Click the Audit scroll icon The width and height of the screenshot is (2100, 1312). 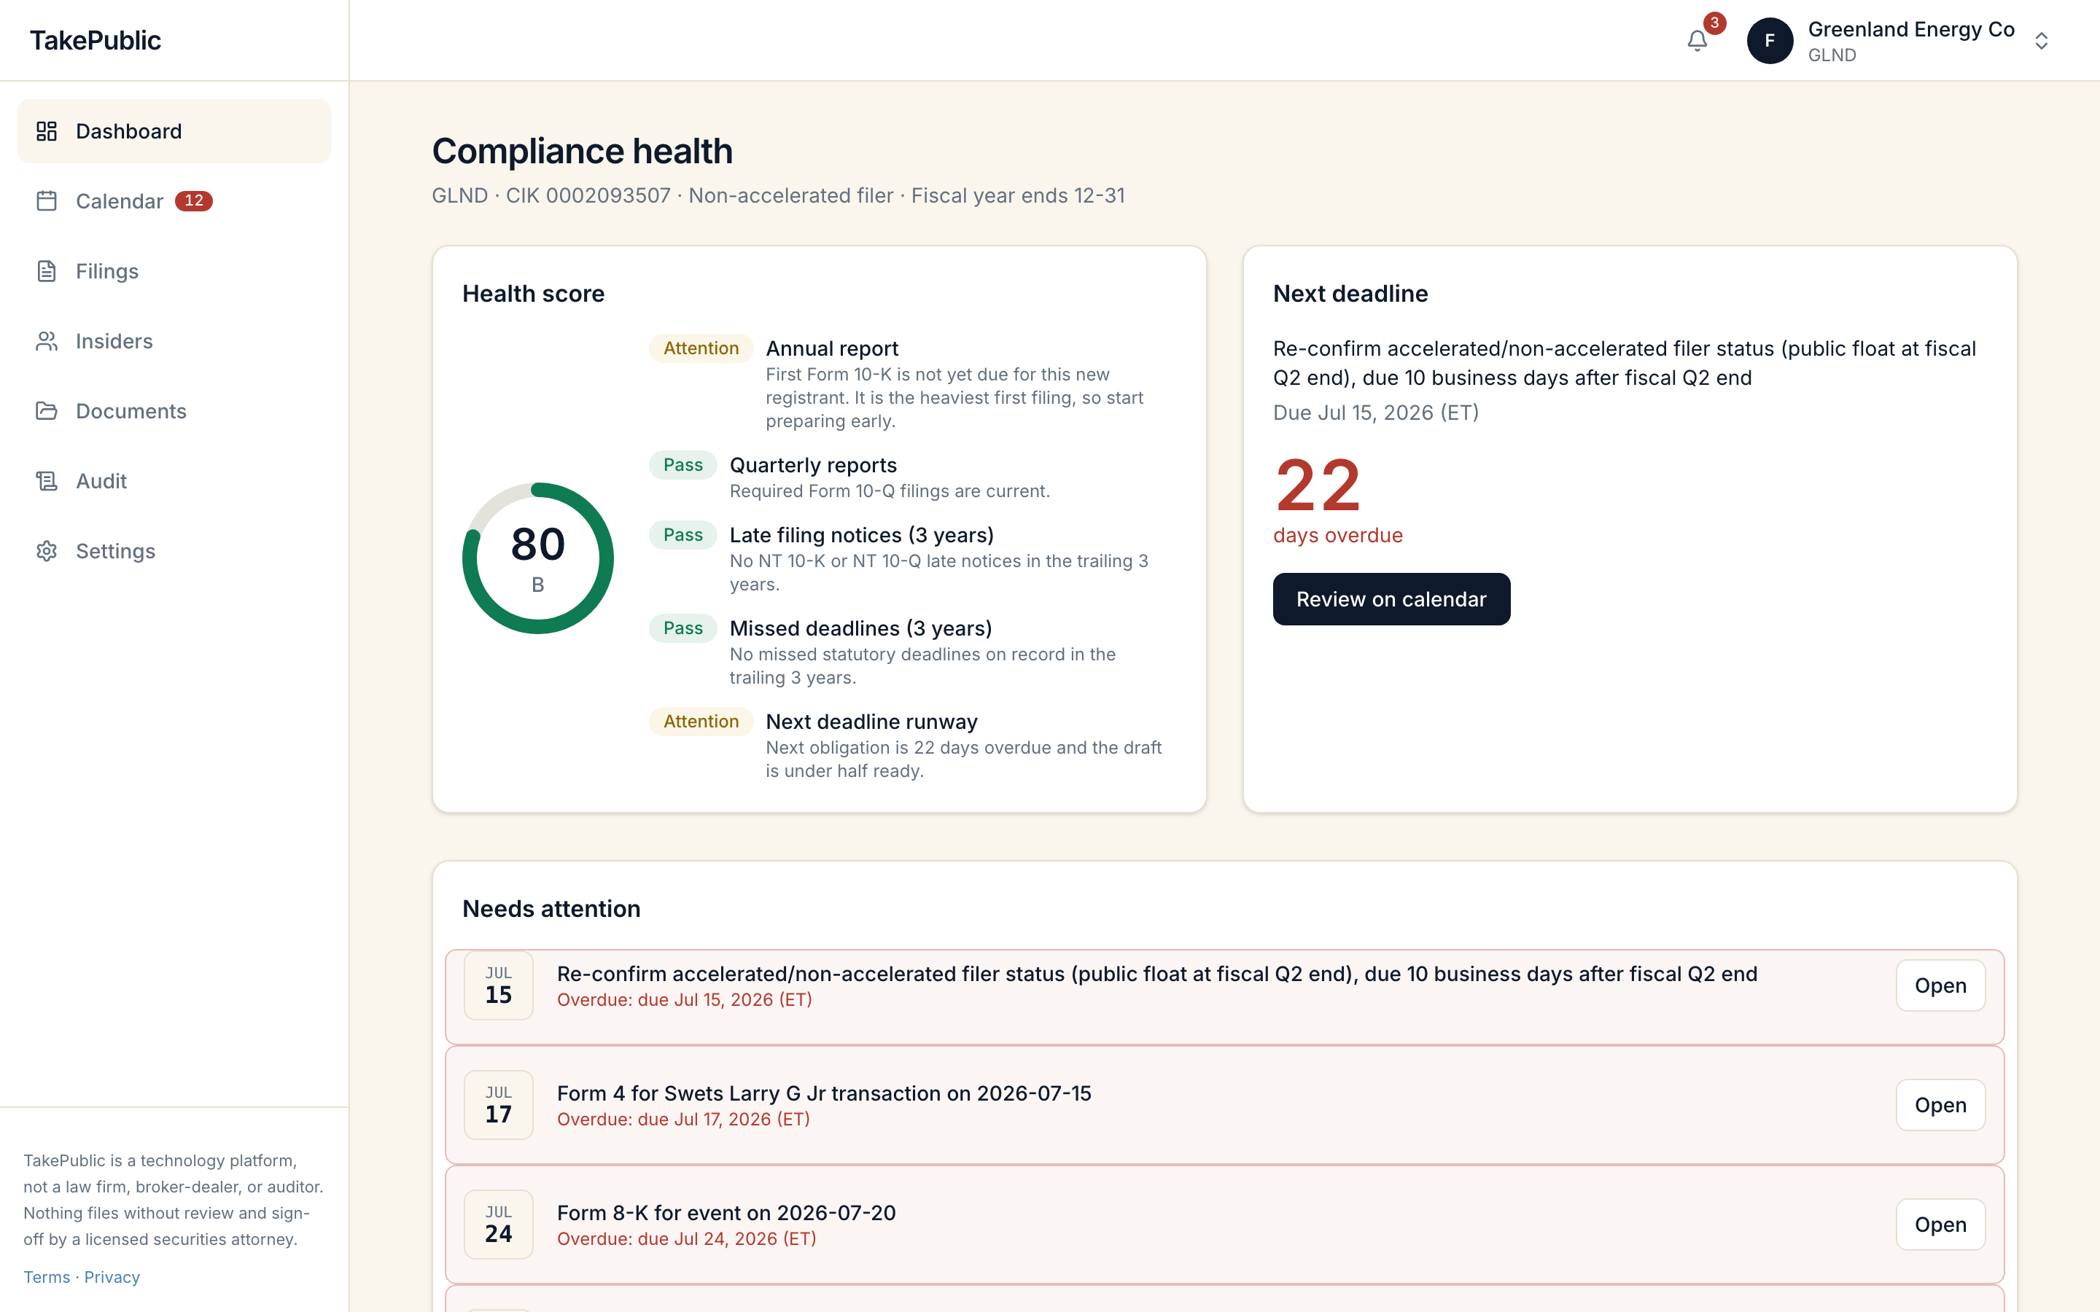click(x=47, y=481)
